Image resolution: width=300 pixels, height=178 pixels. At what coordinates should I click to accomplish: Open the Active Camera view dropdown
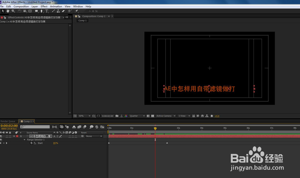click(x=165, y=116)
